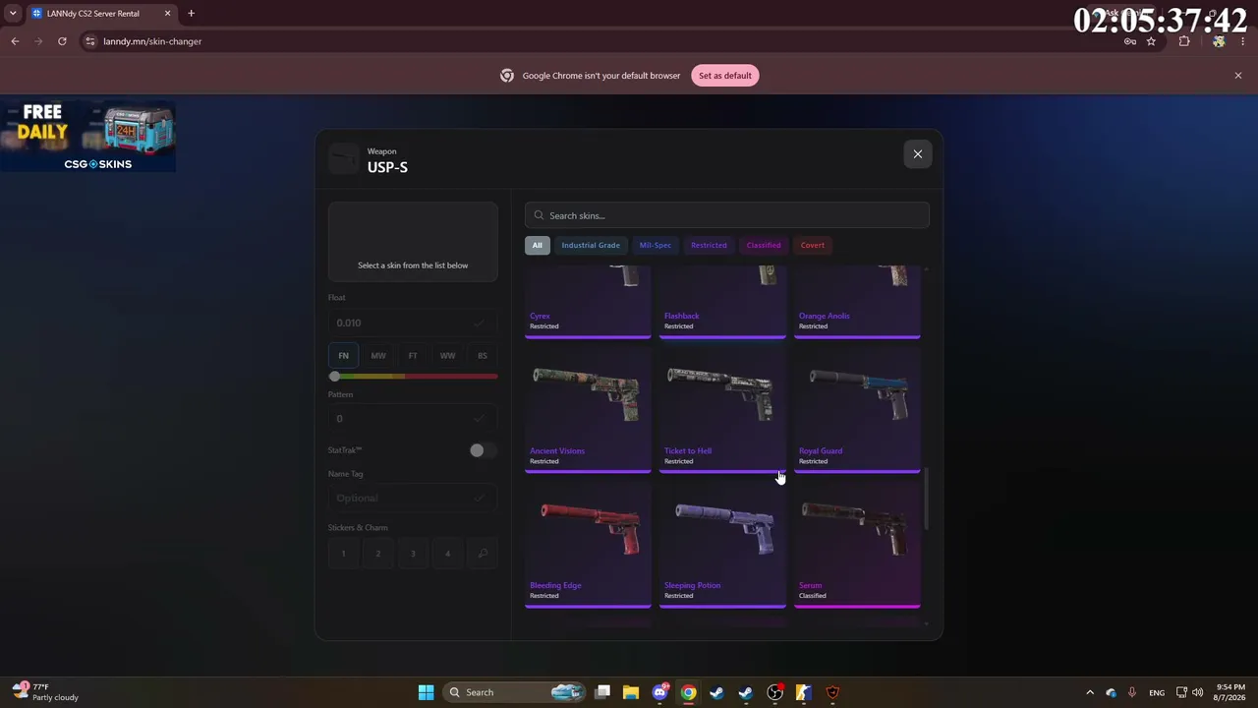Open OBS Studio from the taskbar
Screen dimensions: 1258x708
tap(774, 692)
